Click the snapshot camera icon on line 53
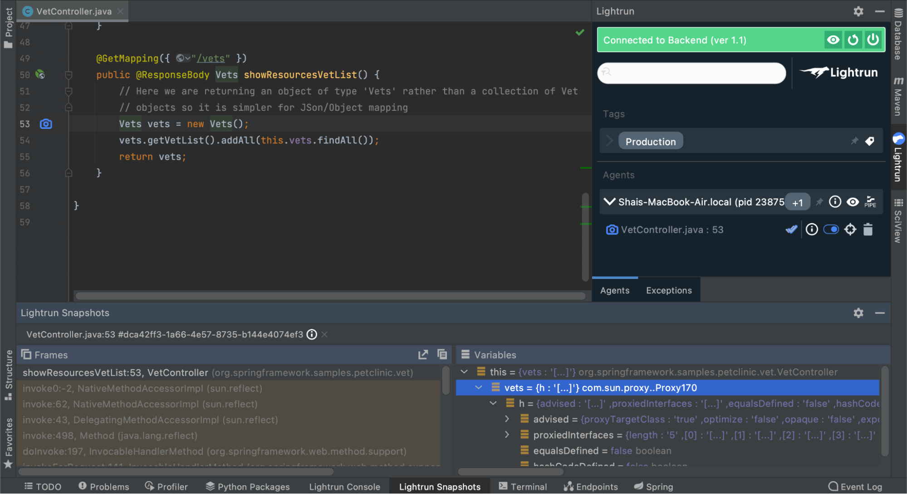907x494 pixels. tap(46, 124)
